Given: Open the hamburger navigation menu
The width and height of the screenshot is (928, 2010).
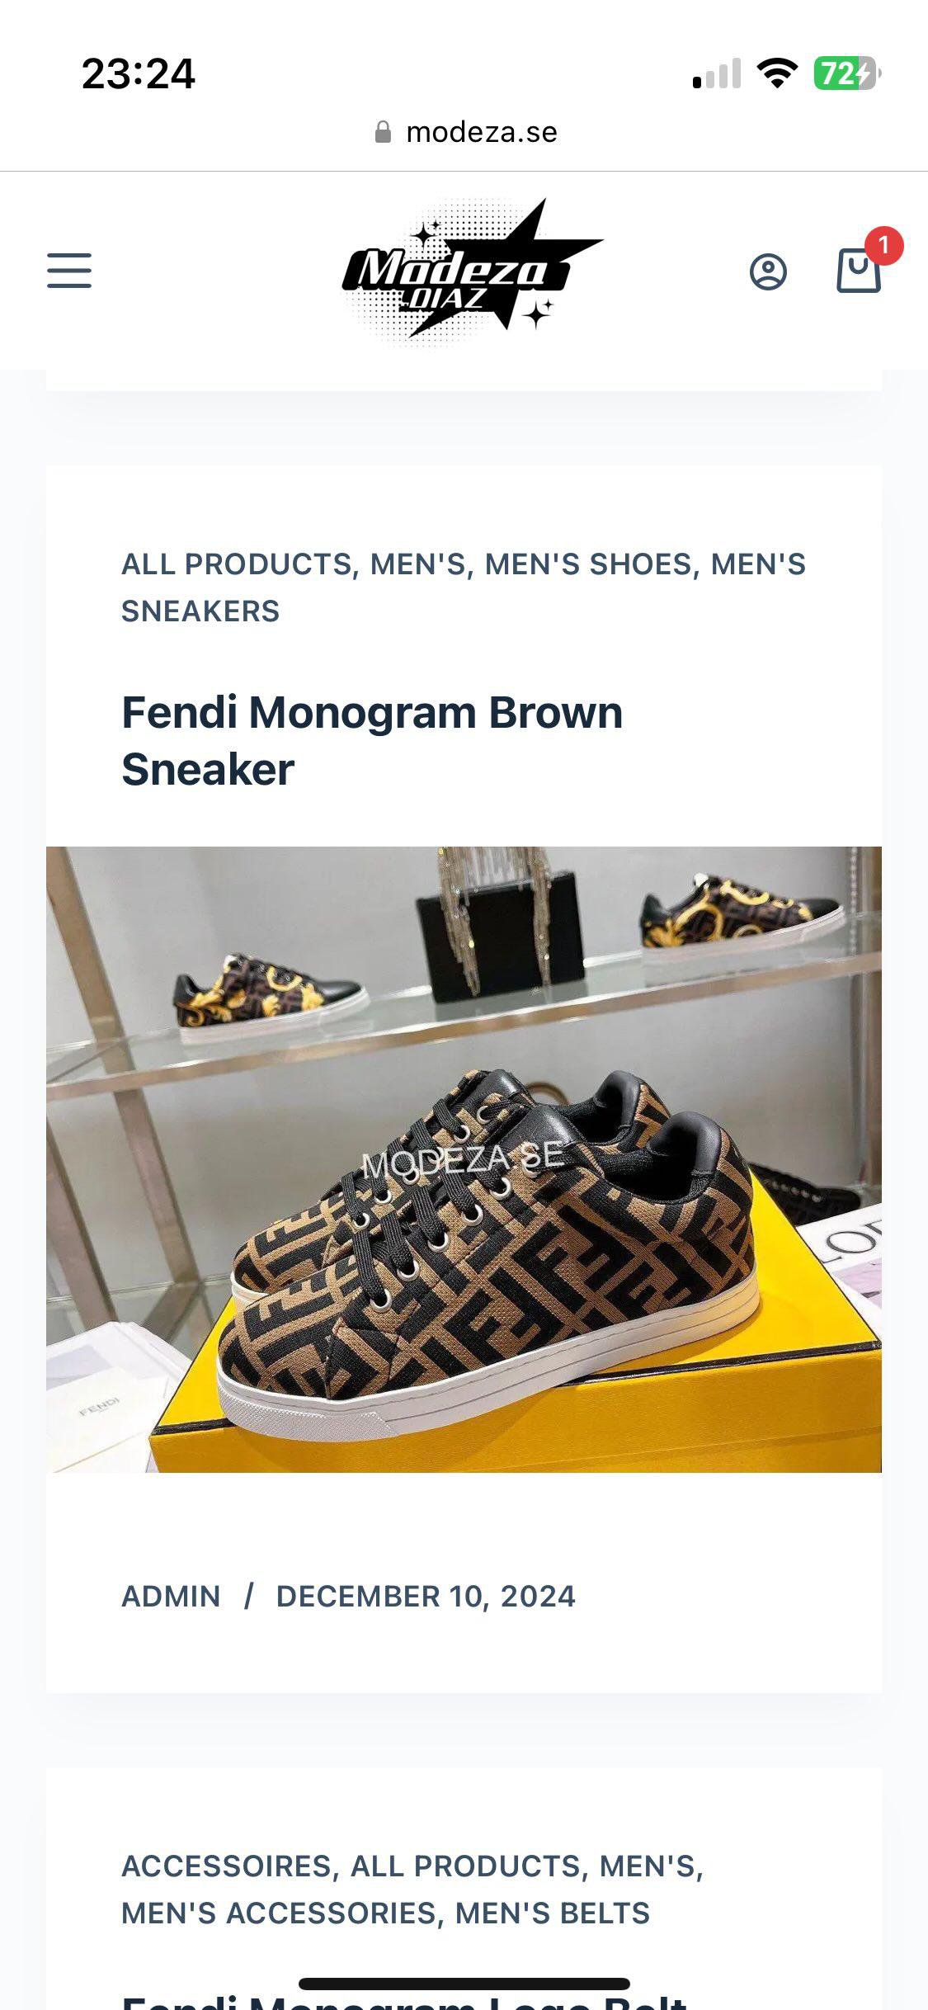Looking at the screenshot, I should coord(69,271).
